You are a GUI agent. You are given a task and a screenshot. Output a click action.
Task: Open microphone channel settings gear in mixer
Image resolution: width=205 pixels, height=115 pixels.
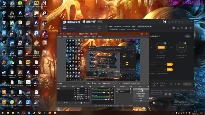[112, 93]
